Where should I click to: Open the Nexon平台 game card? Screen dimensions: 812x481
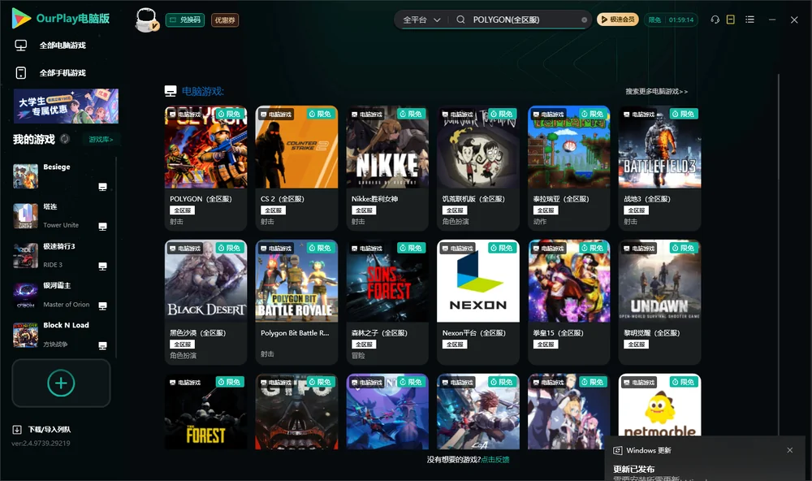tap(478, 302)
